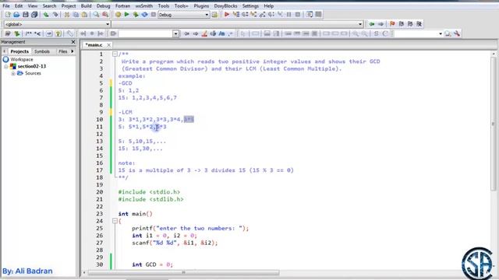Click the Rebuild icon
This screenshot has height=280, width=499.
coord(144,15)
